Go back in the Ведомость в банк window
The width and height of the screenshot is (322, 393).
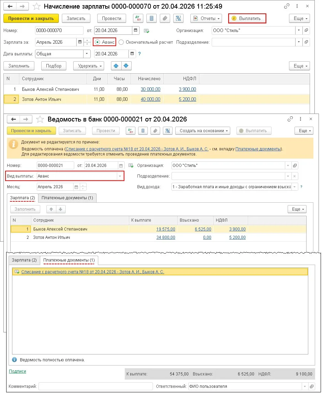tap(13, 119)
